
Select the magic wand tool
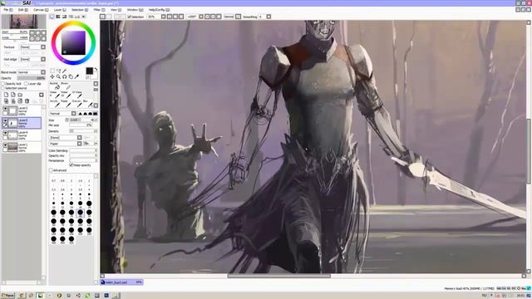pyautogui.click(x=65, y=71)
